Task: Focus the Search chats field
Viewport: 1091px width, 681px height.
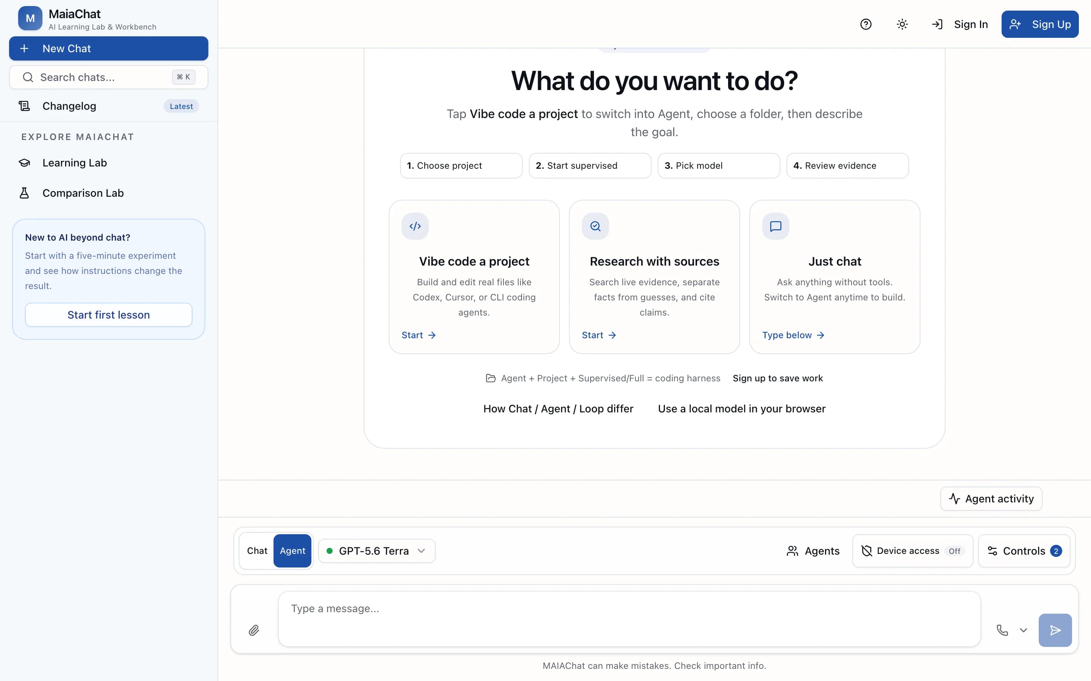Action: point(109,77)
